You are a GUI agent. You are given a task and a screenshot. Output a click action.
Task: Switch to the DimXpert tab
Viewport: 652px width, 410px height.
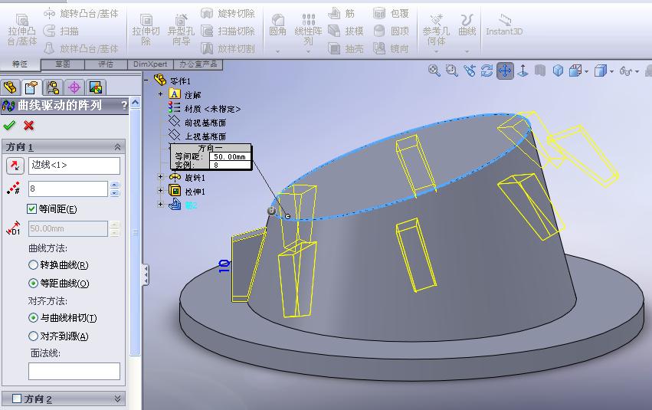coord(150,64)
